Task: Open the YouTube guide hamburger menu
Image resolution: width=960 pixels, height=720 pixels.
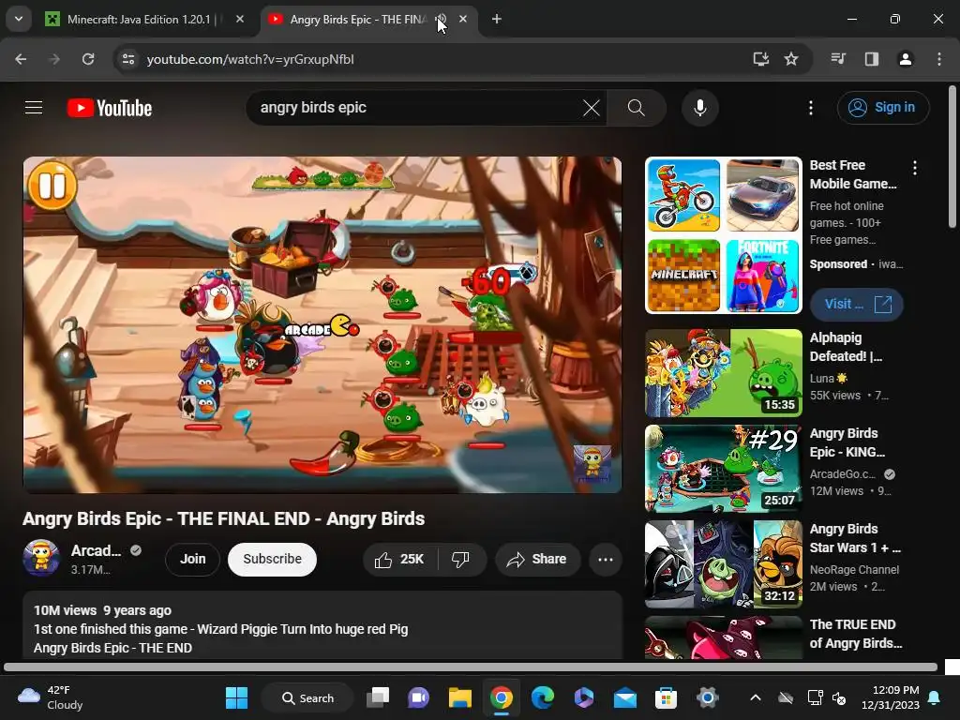Action: pos(34,108)
